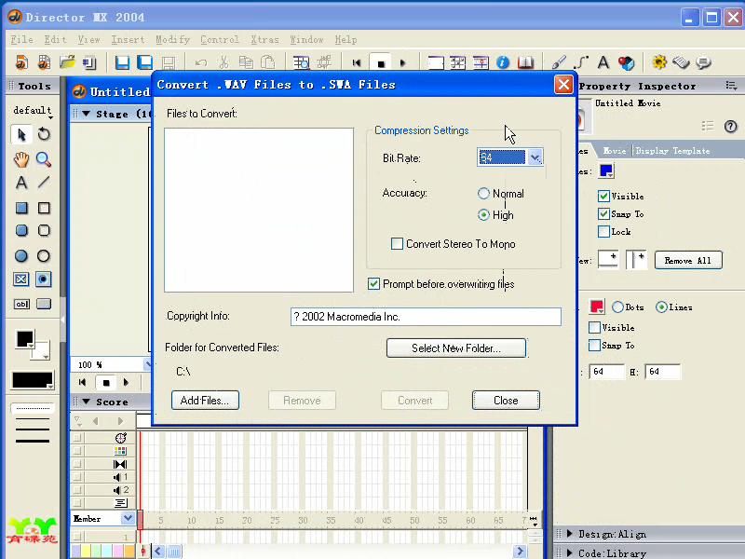Screen dimensions: 745x559
Task: Open the Vector Shape window icon
Action: coord(580,62)
